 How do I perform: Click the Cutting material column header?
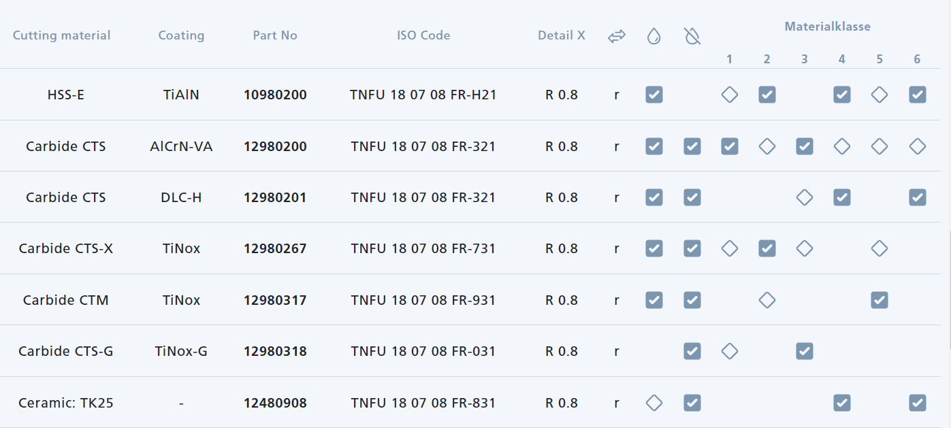61,35
